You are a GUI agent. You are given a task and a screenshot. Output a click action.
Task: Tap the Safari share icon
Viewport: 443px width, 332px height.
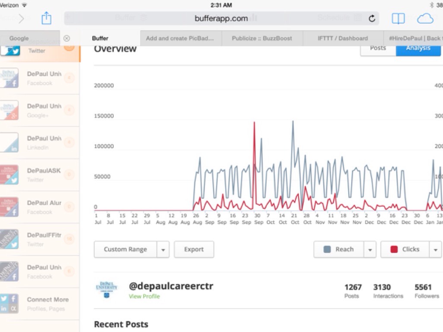click(46, 18)
